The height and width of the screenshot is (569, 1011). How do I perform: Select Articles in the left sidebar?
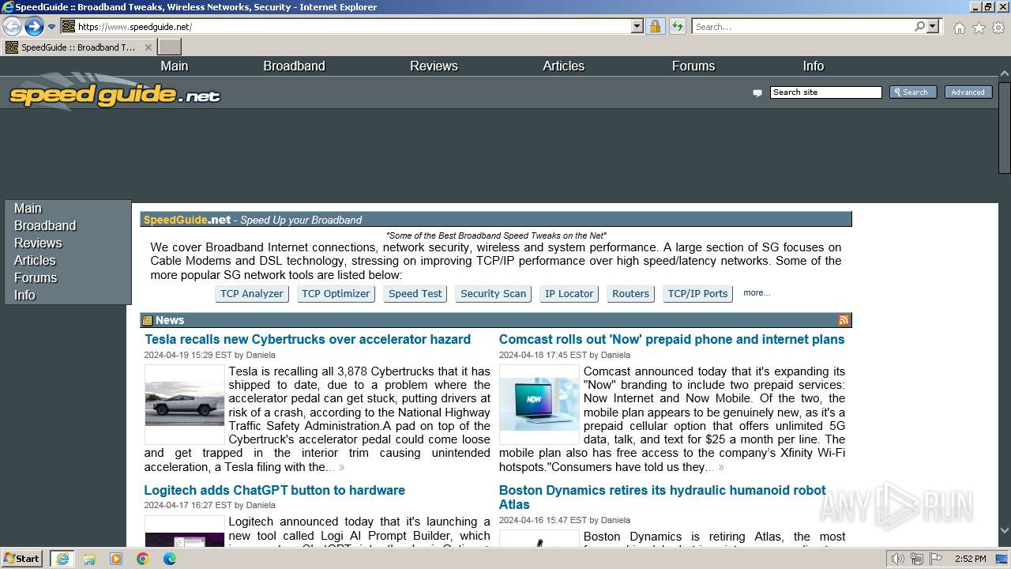click(35, 261)
